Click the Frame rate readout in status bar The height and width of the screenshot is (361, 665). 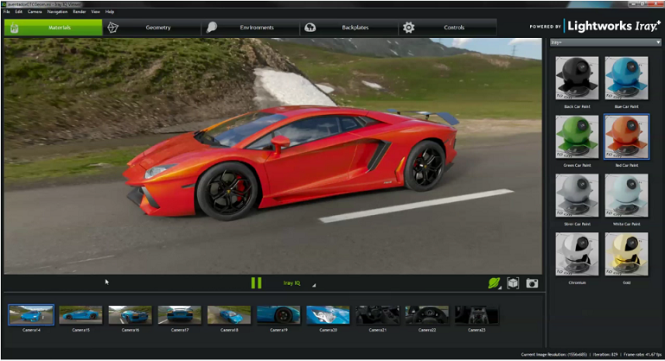point(643,354)
